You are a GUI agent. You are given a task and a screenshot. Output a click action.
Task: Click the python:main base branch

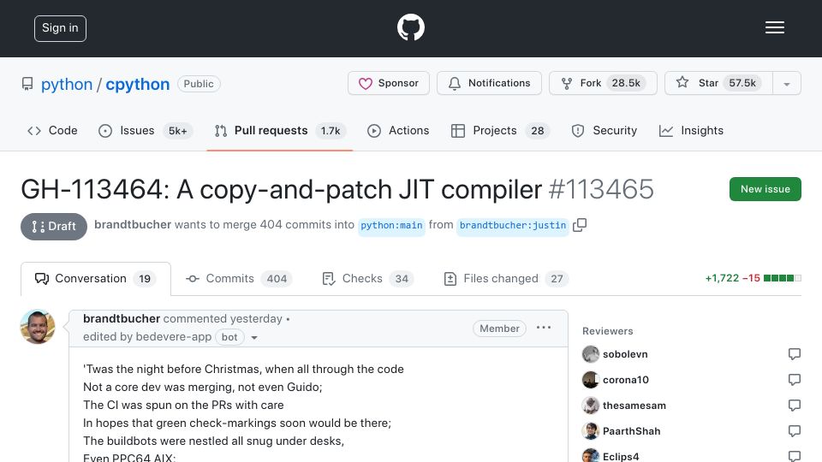391,225
